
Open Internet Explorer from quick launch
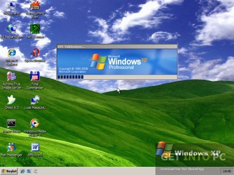click(22, 171)
